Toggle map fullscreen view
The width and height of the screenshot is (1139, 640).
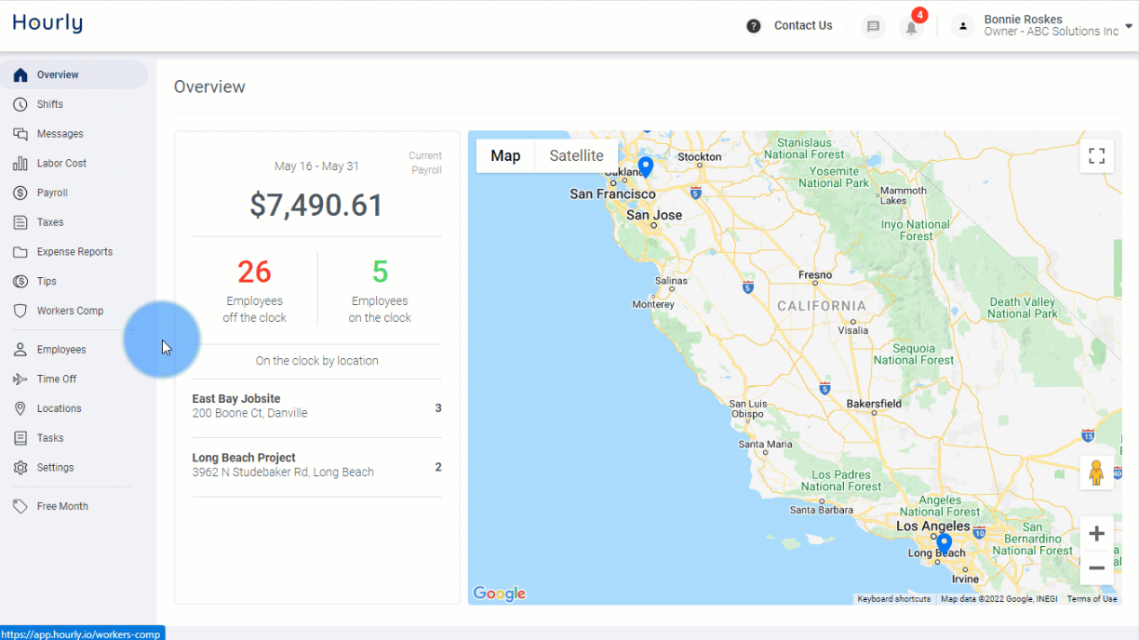coord(1097,155)
